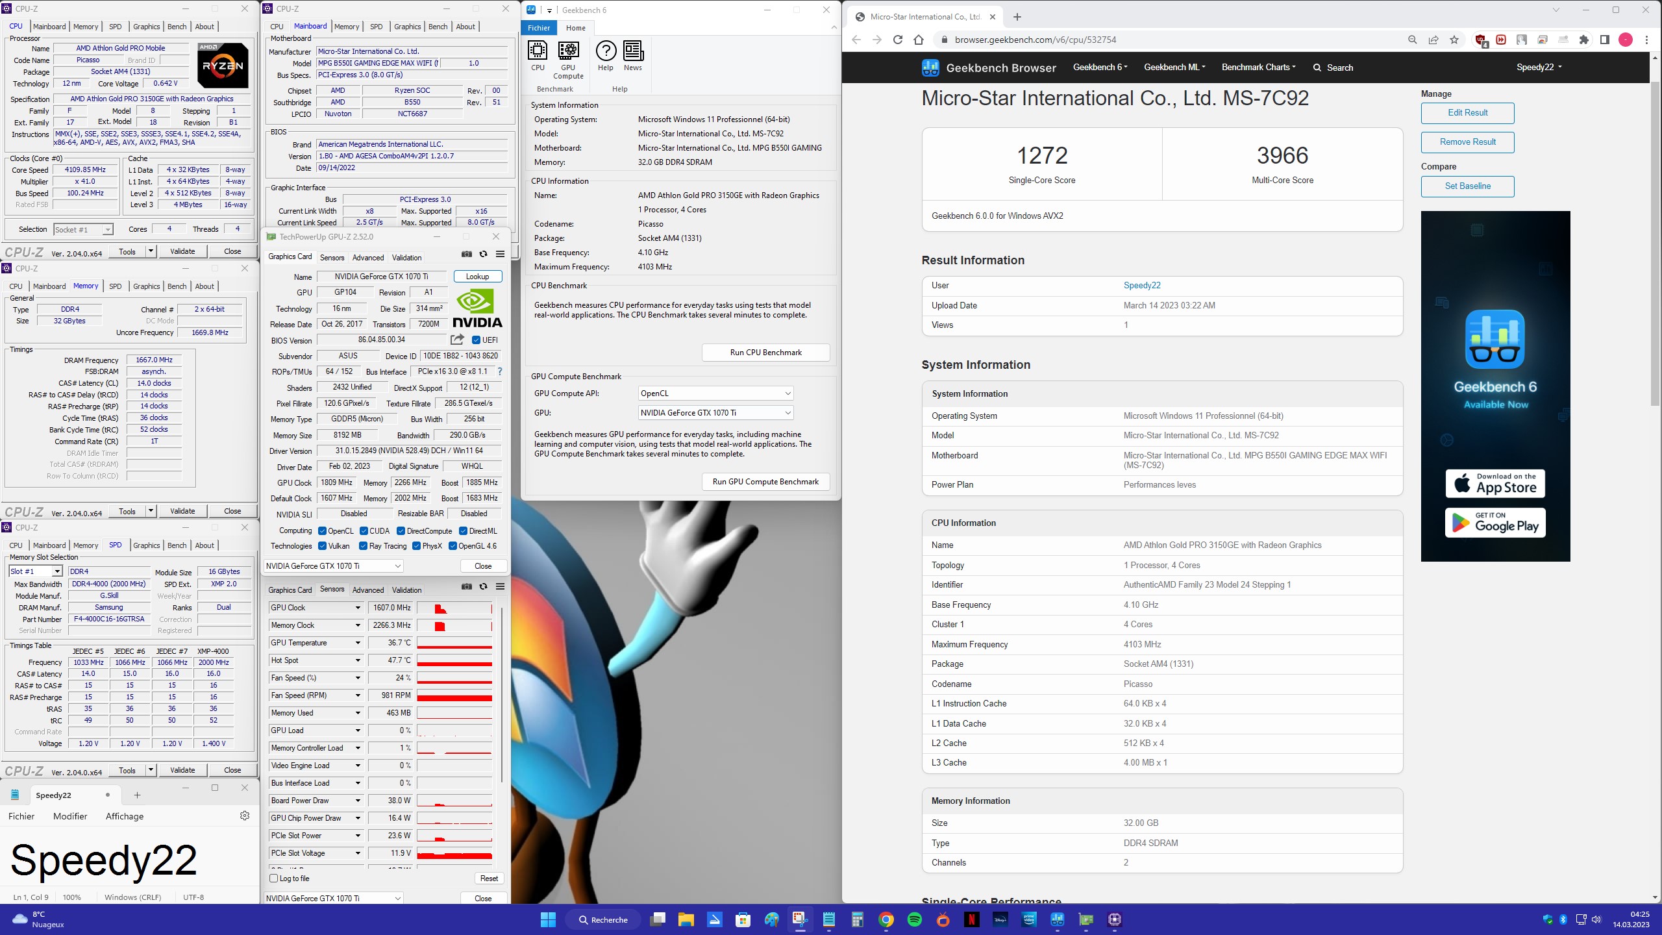Open Fichier tab in Geekbench 6 ribbon
This screenshot has height=935, width=1662.
point(539,28)
